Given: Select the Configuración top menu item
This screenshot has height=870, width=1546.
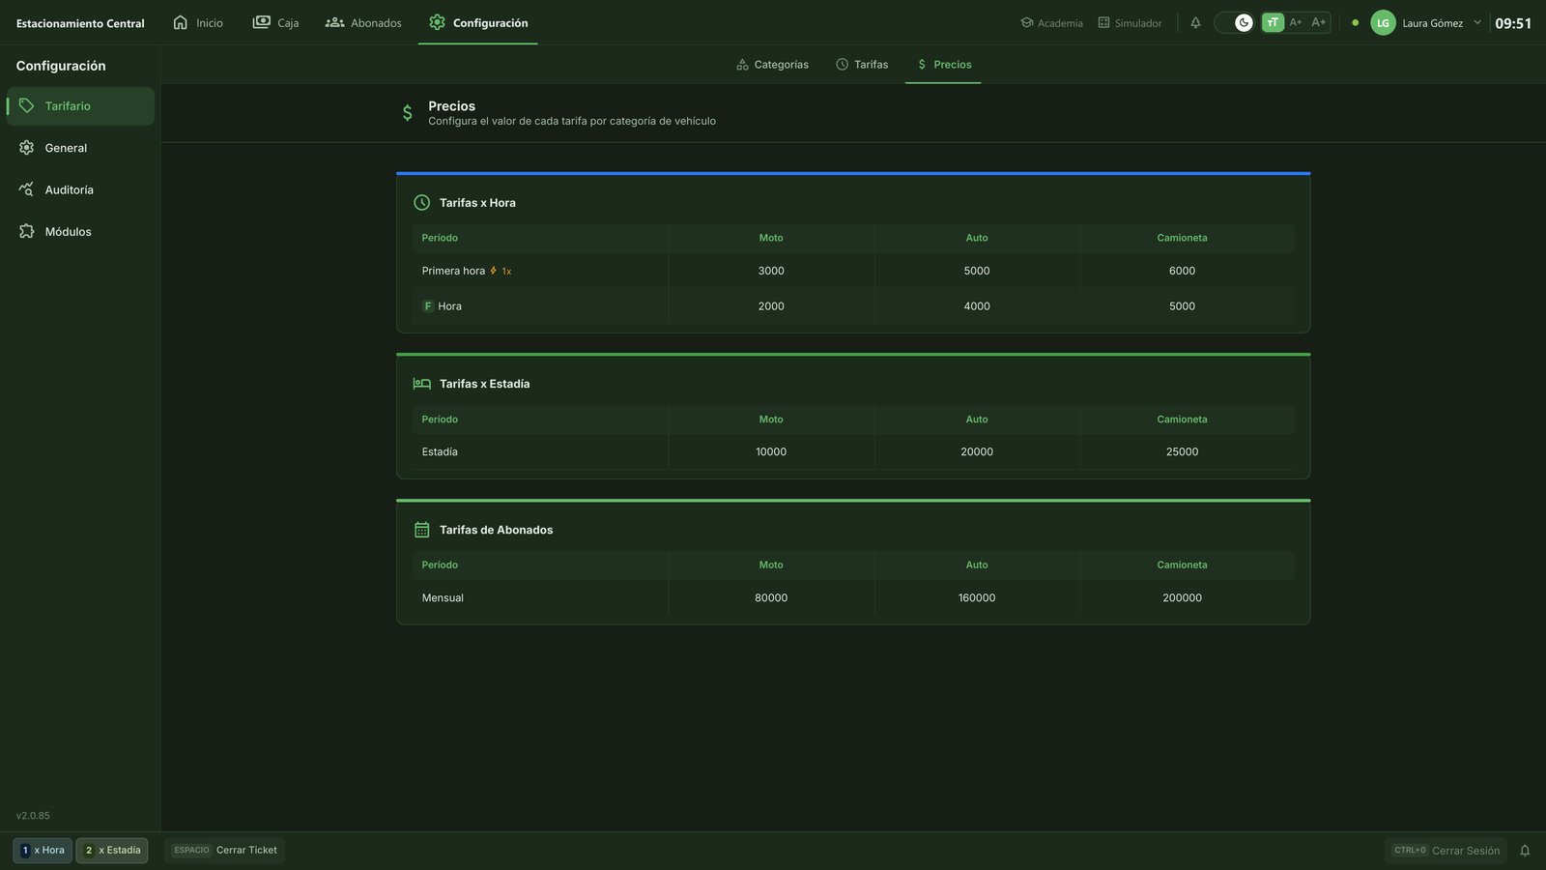Looking at the screenshot, I should (478, 22).
